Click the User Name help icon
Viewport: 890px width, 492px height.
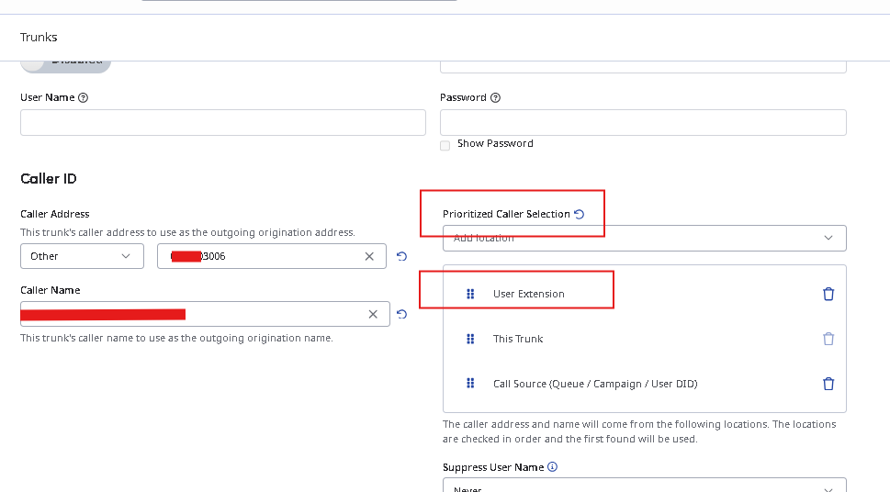coord(84,97)
